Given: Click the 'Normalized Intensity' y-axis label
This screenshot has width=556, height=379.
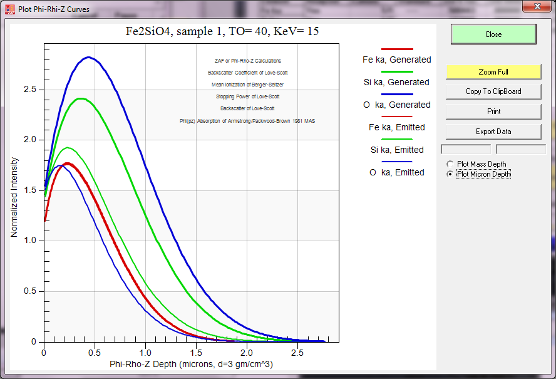Looking at the screenshot, I should coord(14,197).
